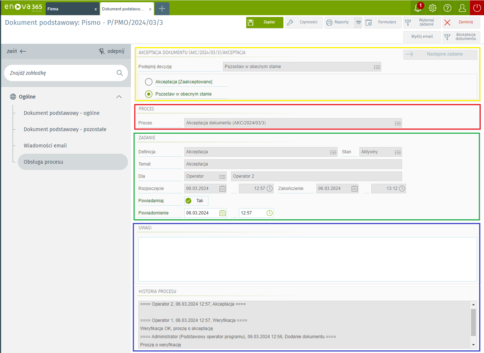Open settings gear in top bar
The height and width of the screenshot is (353, 484).
pyautogui.click(x=432, y=8)
